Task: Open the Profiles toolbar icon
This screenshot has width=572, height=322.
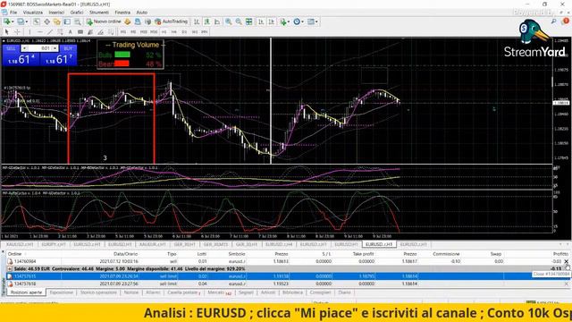Action: pos(21,21)
